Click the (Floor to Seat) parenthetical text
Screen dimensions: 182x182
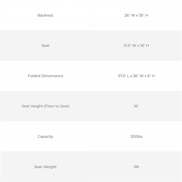pyautogui.click(x=57, y=106)
